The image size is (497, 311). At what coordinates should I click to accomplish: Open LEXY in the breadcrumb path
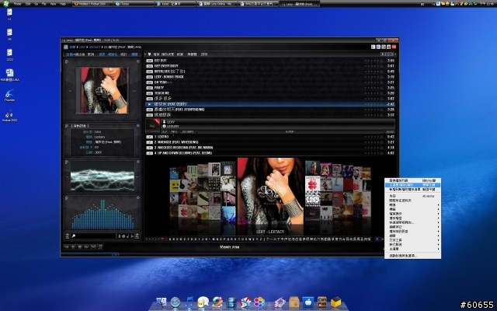[x=82, y=47]
